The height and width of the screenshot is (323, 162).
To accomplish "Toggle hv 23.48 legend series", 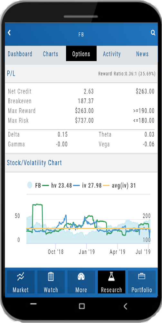I will (x=57, y=185).
